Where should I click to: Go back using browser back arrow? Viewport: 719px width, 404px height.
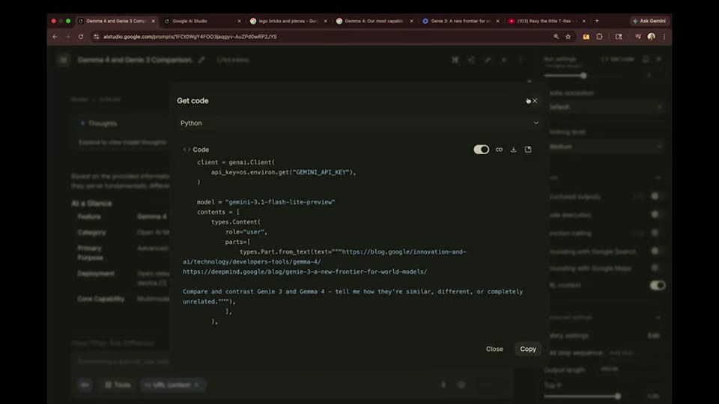click(x=55, y=37)
